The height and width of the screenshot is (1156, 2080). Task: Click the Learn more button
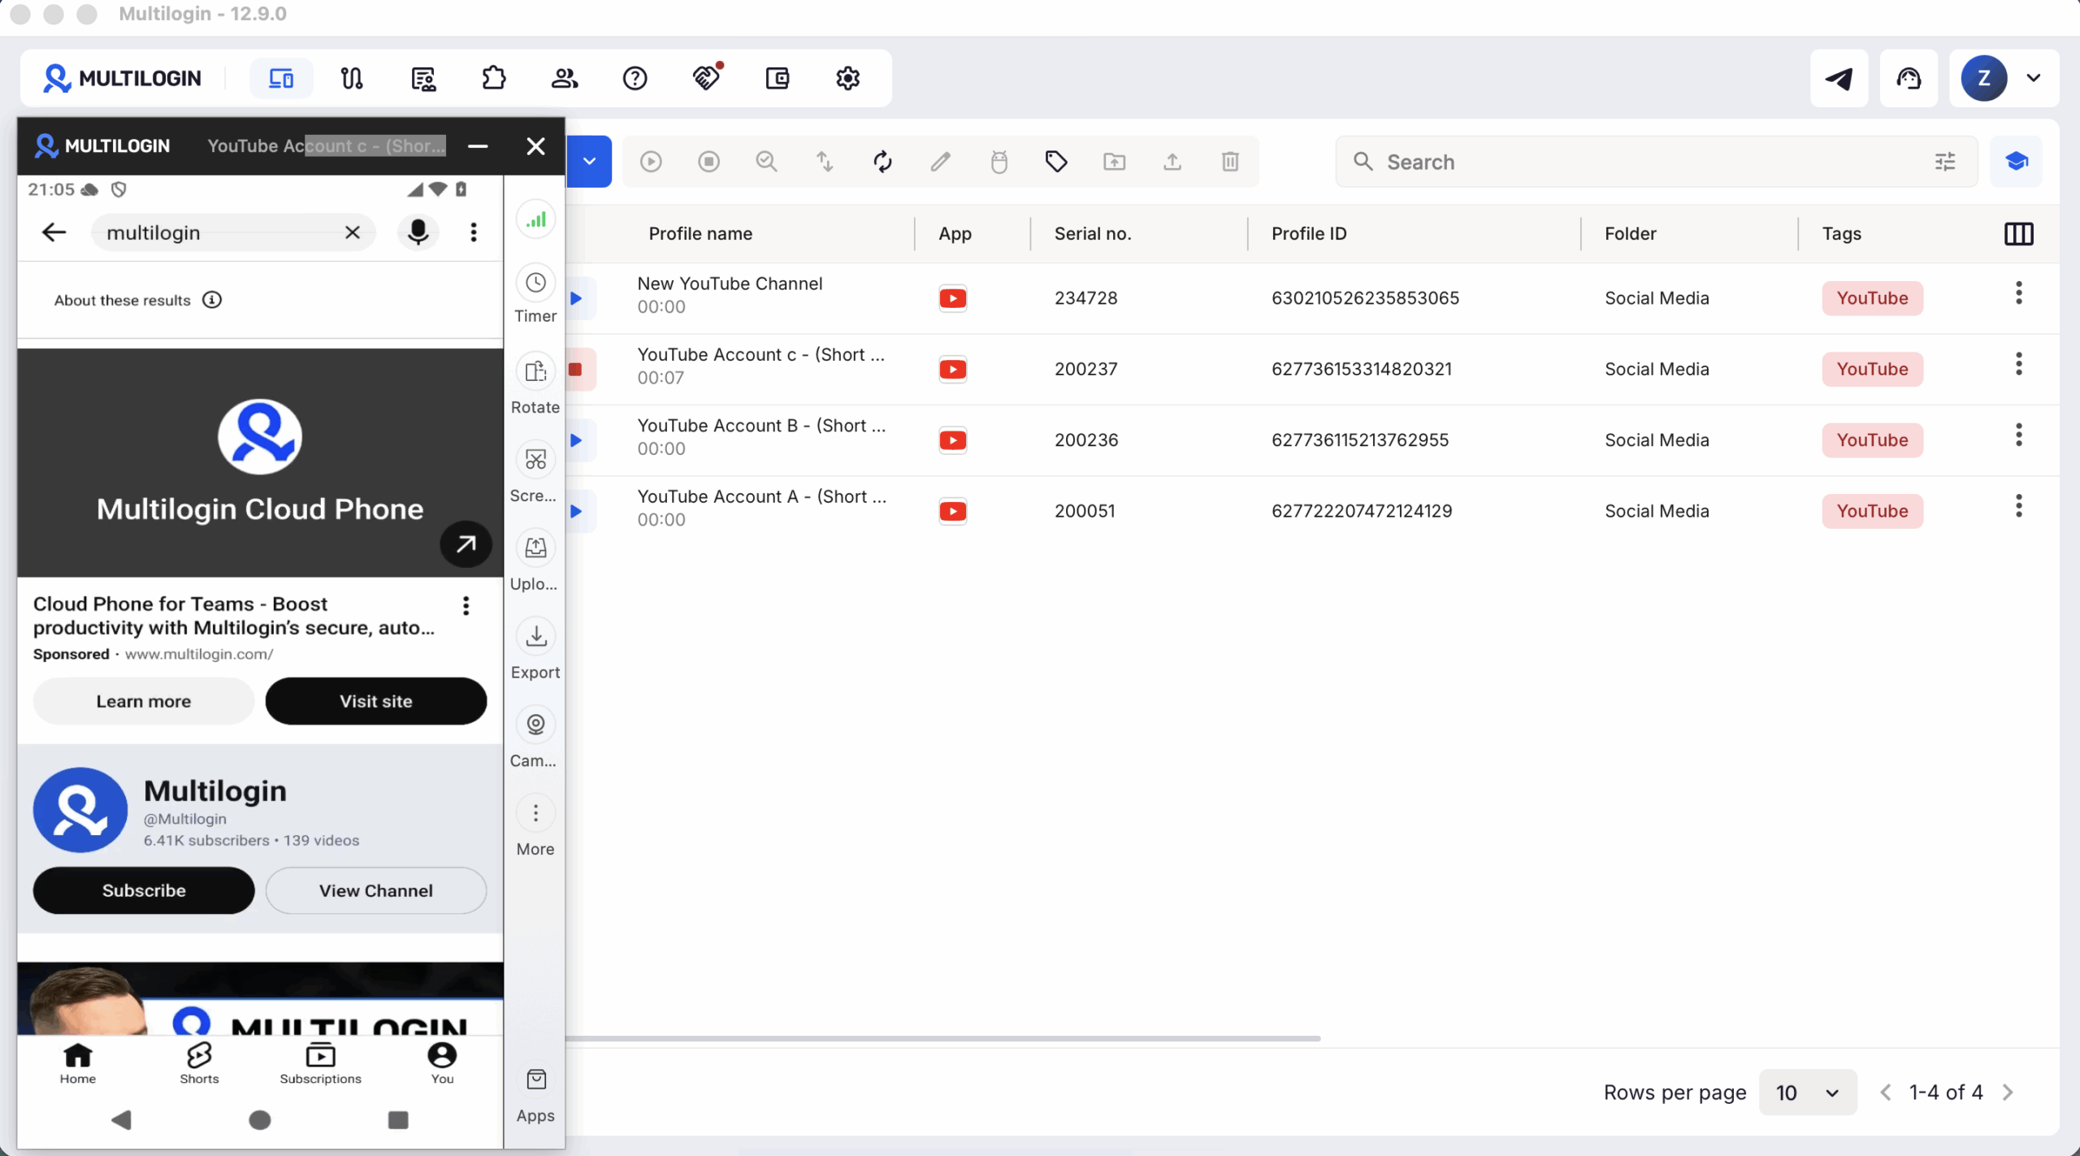coord(144,702)
